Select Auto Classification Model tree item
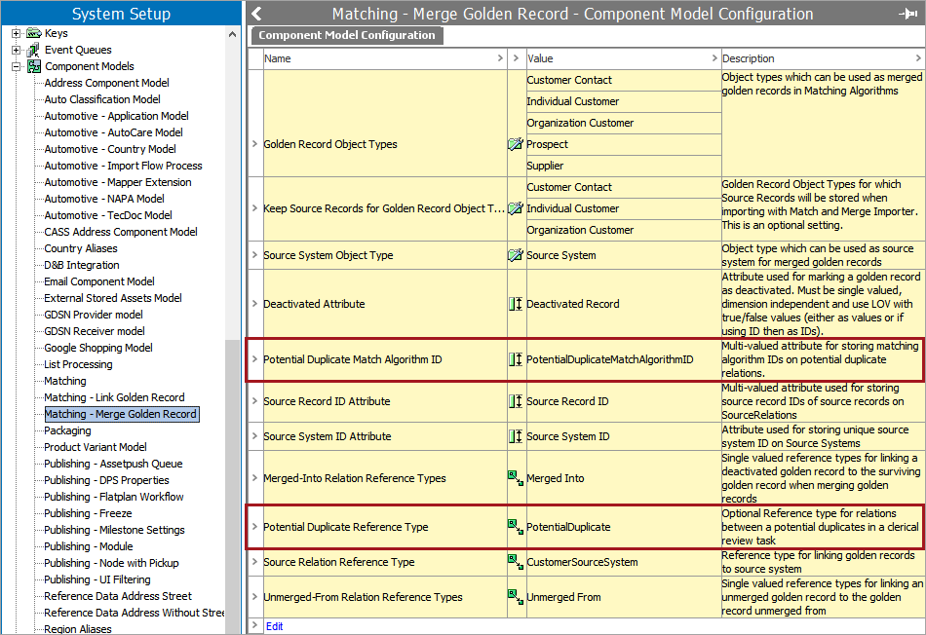The image size is (926, 635). coord(102,99)
